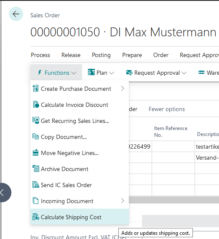Click the Archive Document icon
219x239 pixels.
(x=36, y=168)
